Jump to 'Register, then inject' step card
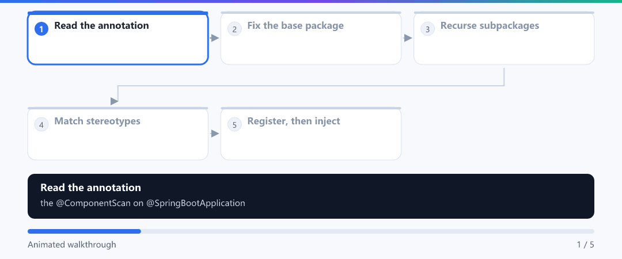Screen dimensions: 622x259 pos(311,134)
